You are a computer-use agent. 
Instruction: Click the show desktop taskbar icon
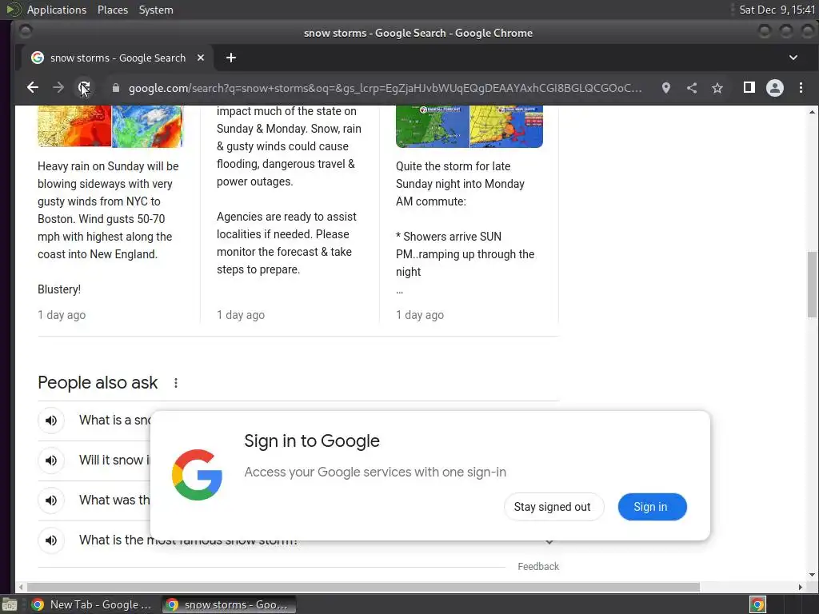10,604
